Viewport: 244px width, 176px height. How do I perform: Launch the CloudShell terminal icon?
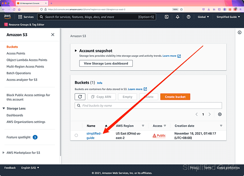(167, 17)
